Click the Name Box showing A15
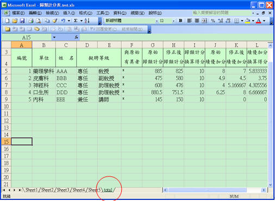Viewport: 275px width, 201px height. pos(27,38)
